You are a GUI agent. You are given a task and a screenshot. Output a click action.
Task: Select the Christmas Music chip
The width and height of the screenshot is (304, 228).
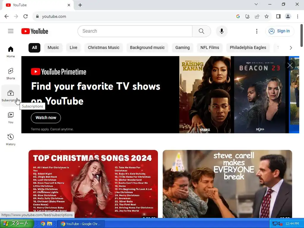[x=104, y=48]
